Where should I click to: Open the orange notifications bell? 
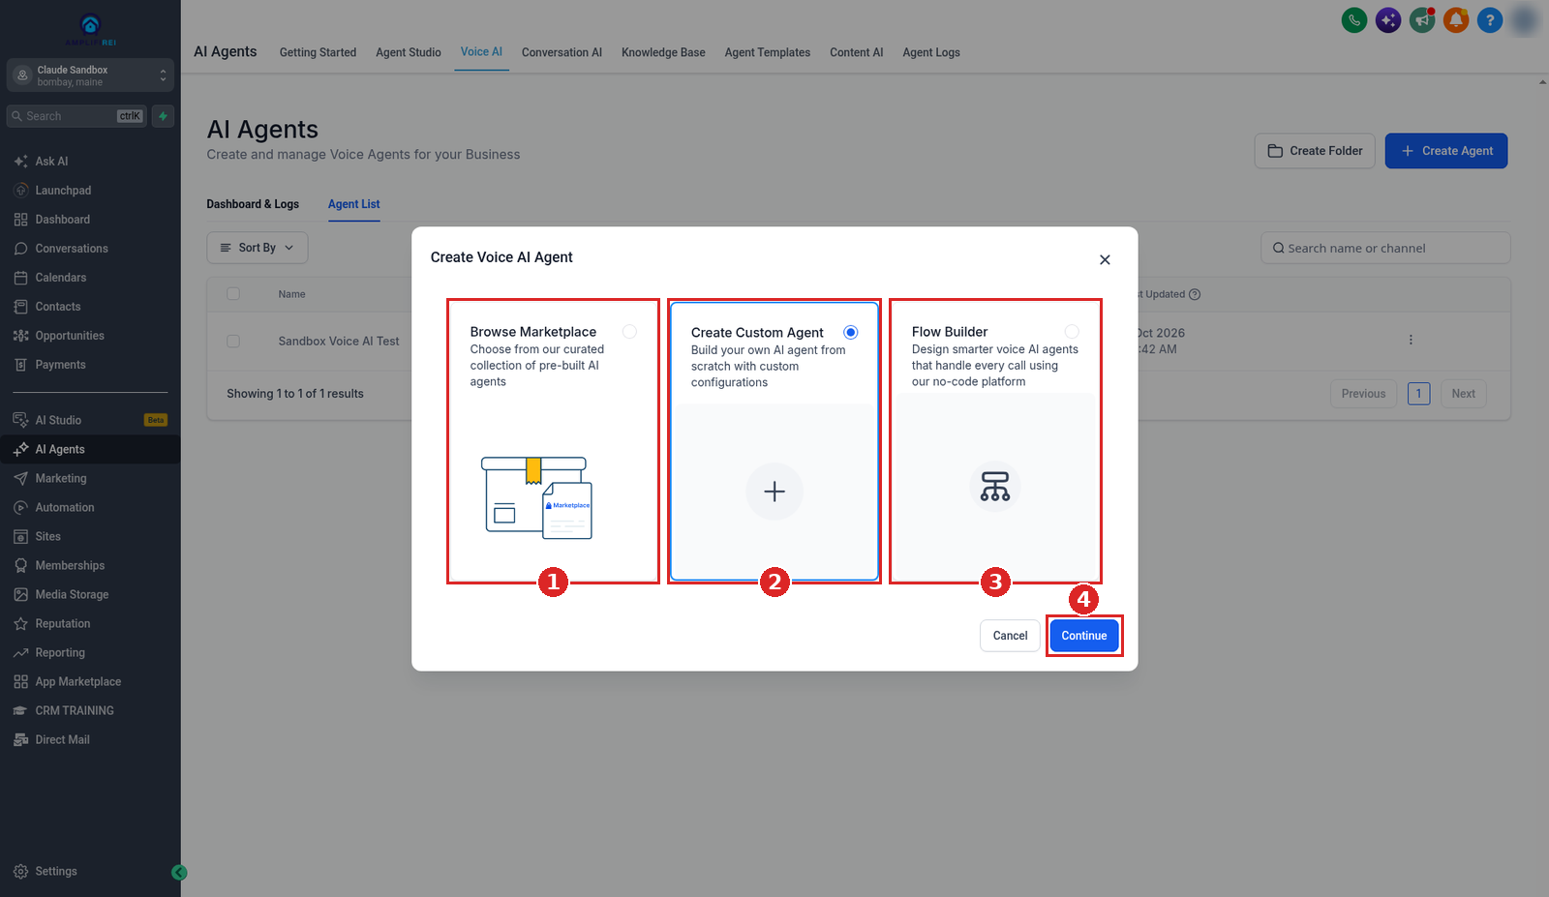pos(1456,19)
